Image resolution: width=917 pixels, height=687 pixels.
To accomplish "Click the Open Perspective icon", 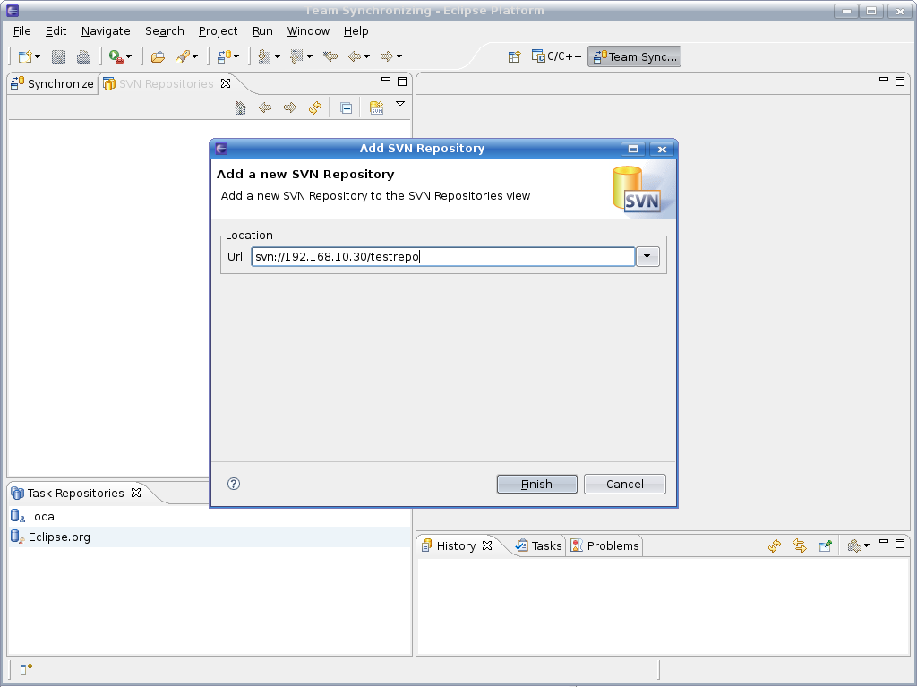I will [x=514, y=56].
